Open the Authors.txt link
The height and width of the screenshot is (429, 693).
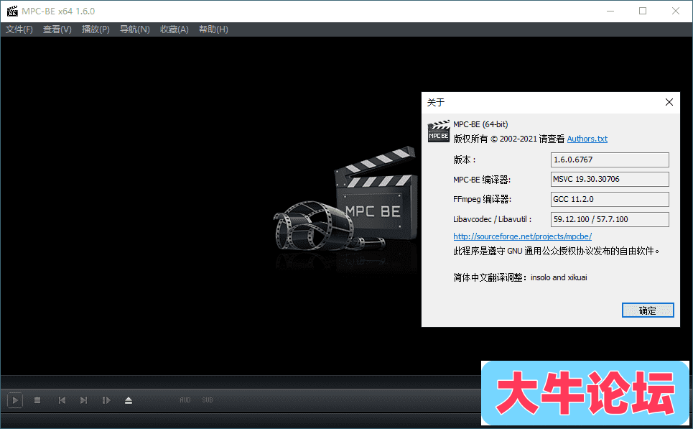(x=587, y=139)
